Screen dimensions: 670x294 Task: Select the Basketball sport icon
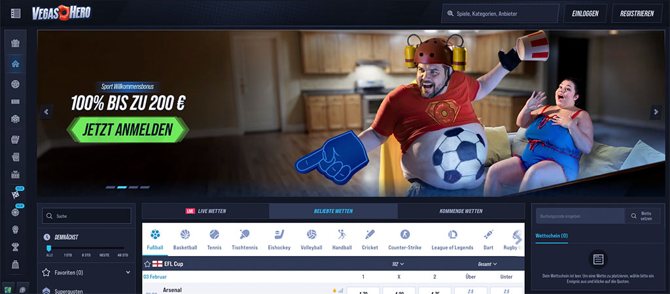click(185, 239)
